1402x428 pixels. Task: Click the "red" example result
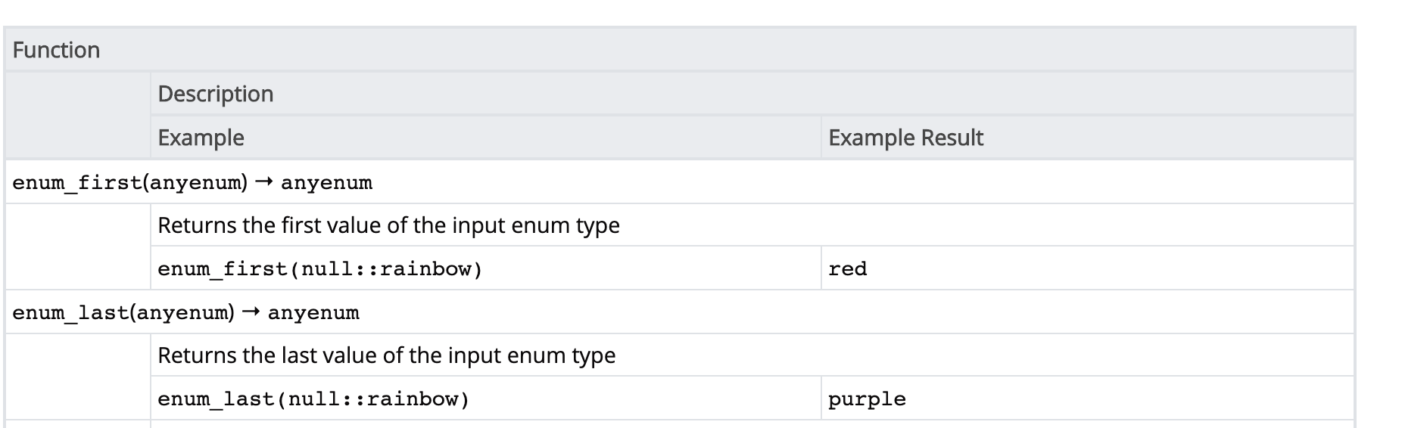[x=847, y=269]
